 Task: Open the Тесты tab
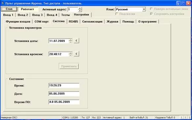[x=65, y=15]
